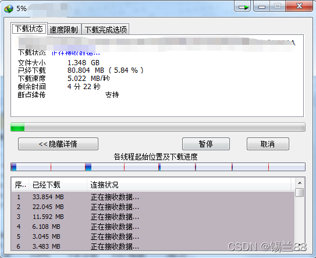Cancel the download with 取消
The width and height of the screenshot is (316, 258).
[268, 144]
